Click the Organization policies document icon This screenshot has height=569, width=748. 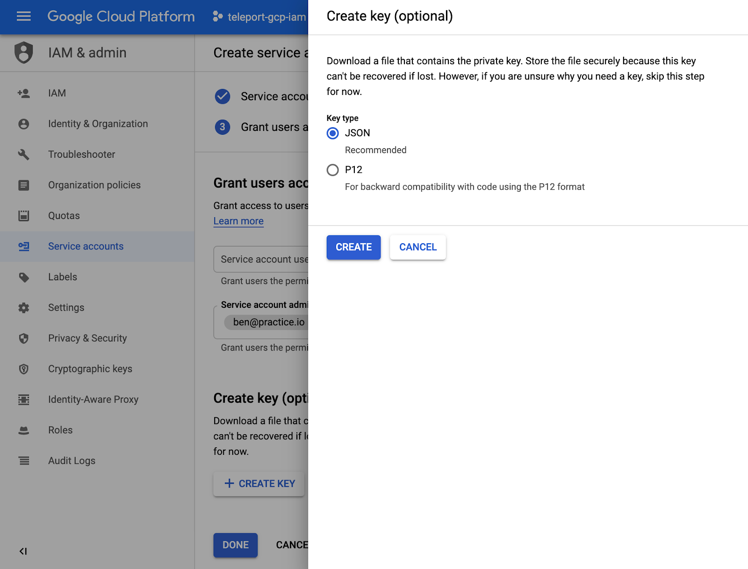coord(24,185)
